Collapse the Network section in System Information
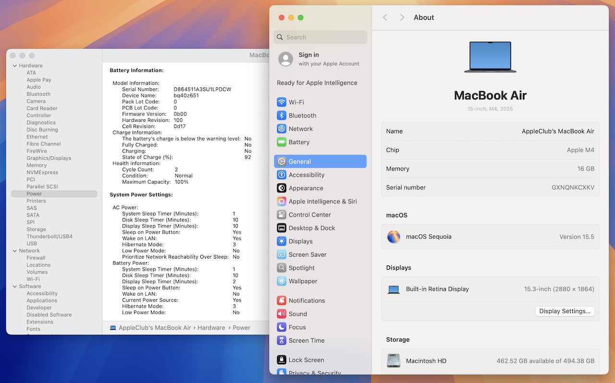Screen dimensions: 615x383 point(14,251)
